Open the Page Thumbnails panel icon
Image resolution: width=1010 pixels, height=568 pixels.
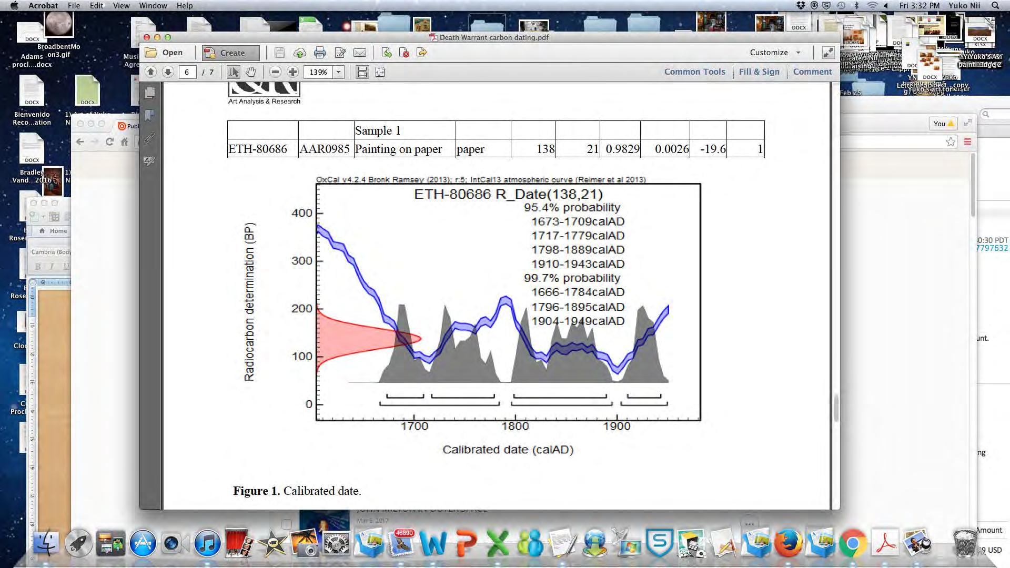click(x=150, y=93)
